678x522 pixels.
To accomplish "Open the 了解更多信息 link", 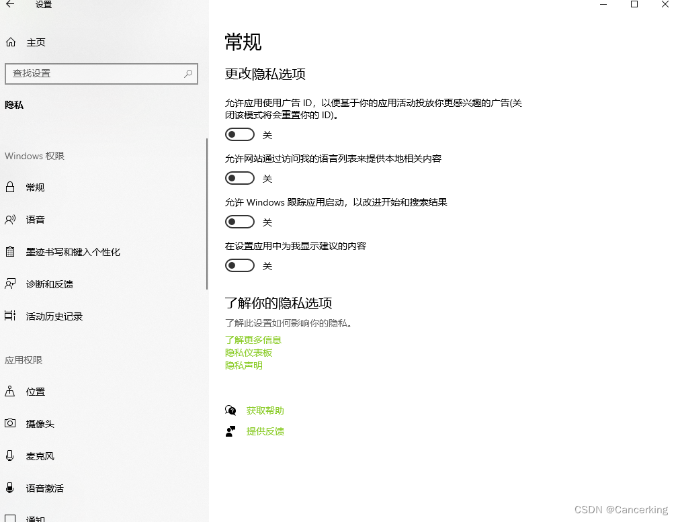I will pyautogui.click(x=253, y=340).
